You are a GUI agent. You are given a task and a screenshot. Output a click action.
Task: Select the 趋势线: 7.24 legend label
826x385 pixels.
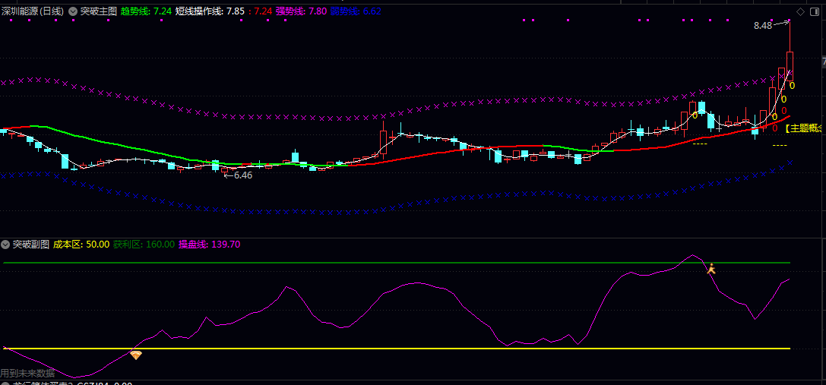tap(146, 11)
